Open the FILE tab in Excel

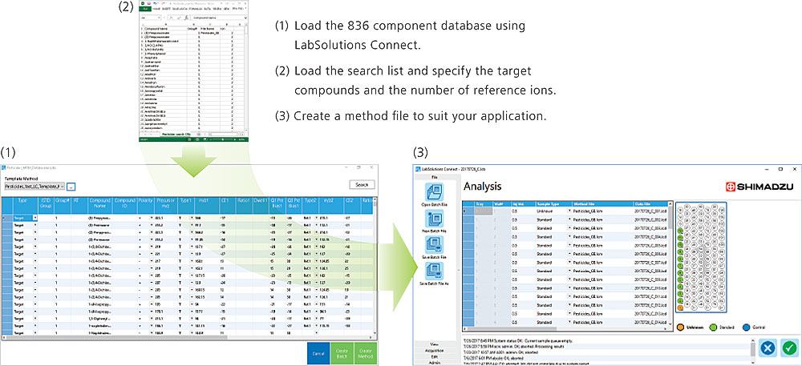pyautogui.click(x=144, y=9)
